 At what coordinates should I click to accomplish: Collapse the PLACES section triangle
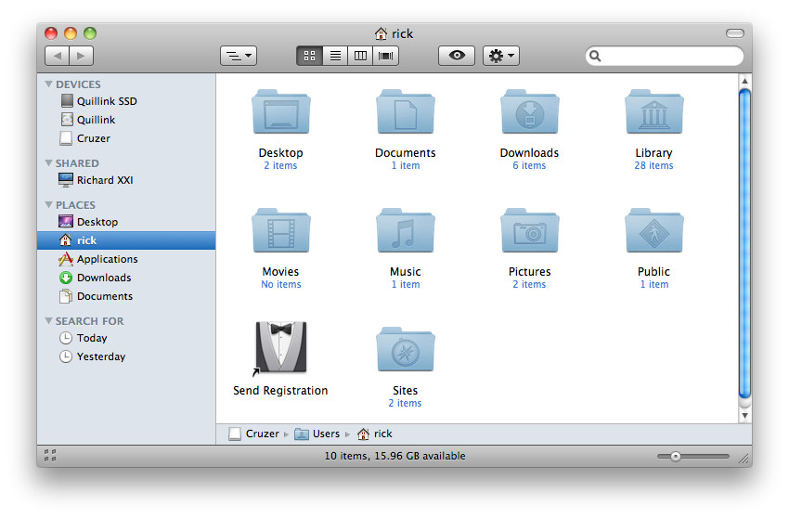pyautogui.click(x=49, y=205)
